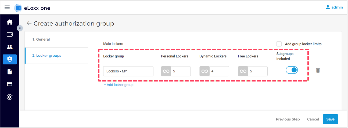Open the settings gear in the sidebar
Viewport: 348px width, 128px height.
tap(10, 97)
